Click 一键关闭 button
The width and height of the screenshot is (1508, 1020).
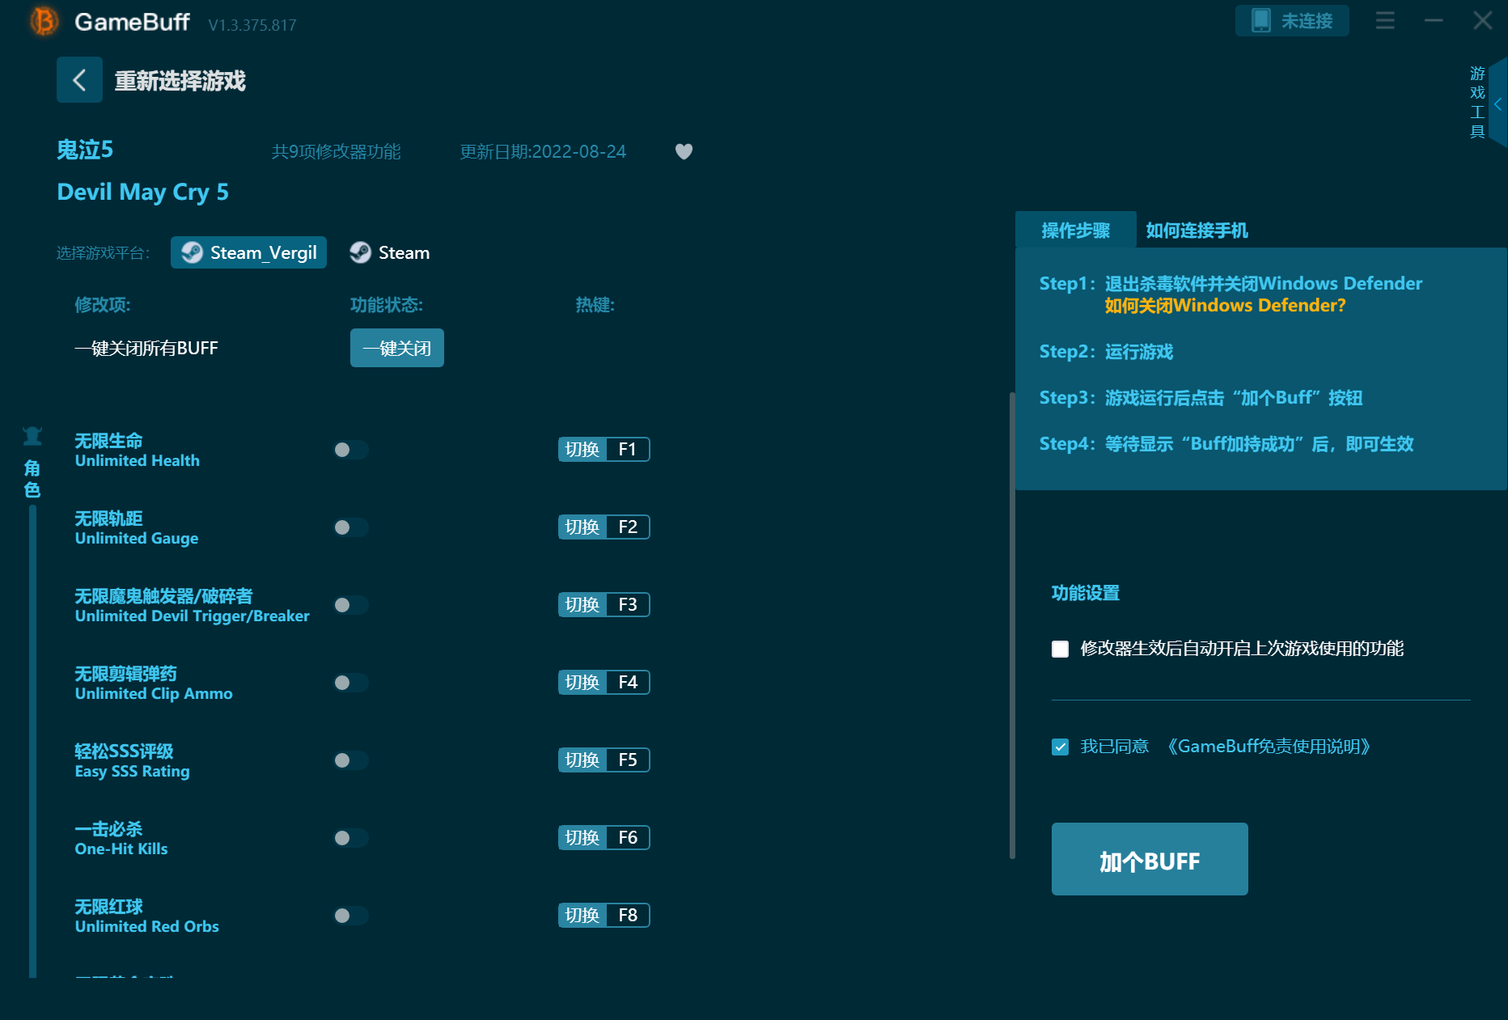(396, 348)
